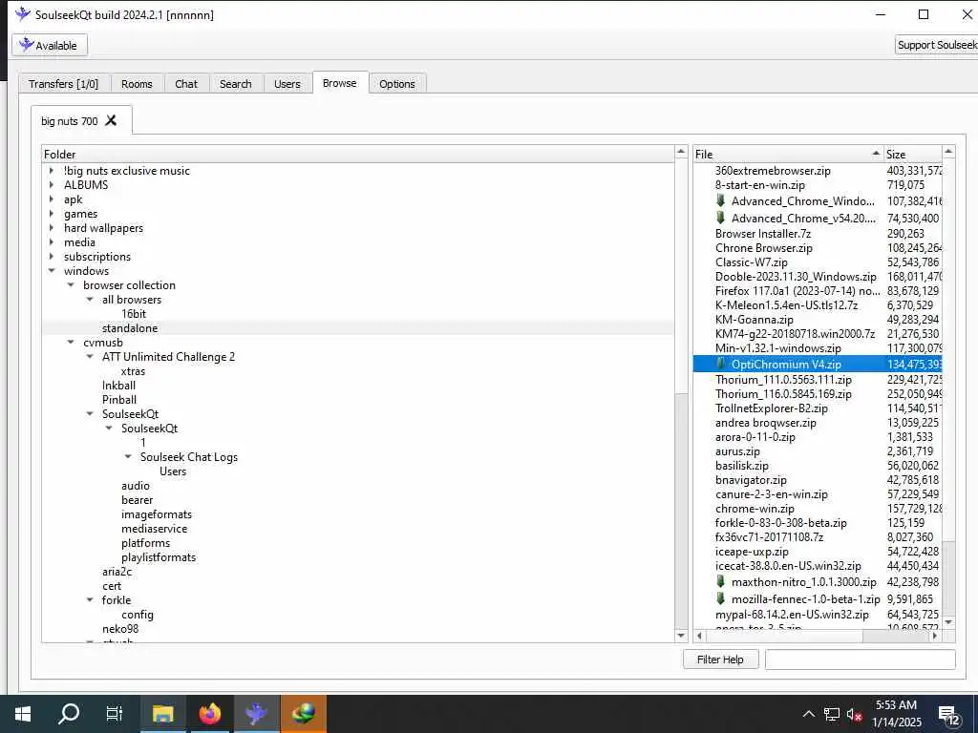Select file Min-v1.32.1-windows.zip
The height and width of the screenshot is (733, 978).
(x=777, y=347)
